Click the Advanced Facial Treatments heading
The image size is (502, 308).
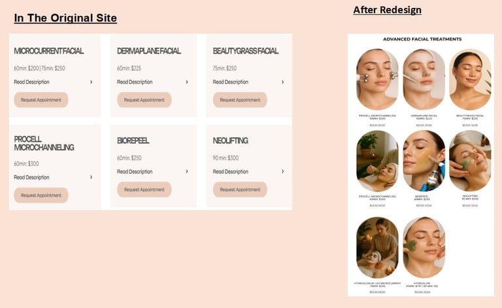pyautogui.click(x=422, y=39)
